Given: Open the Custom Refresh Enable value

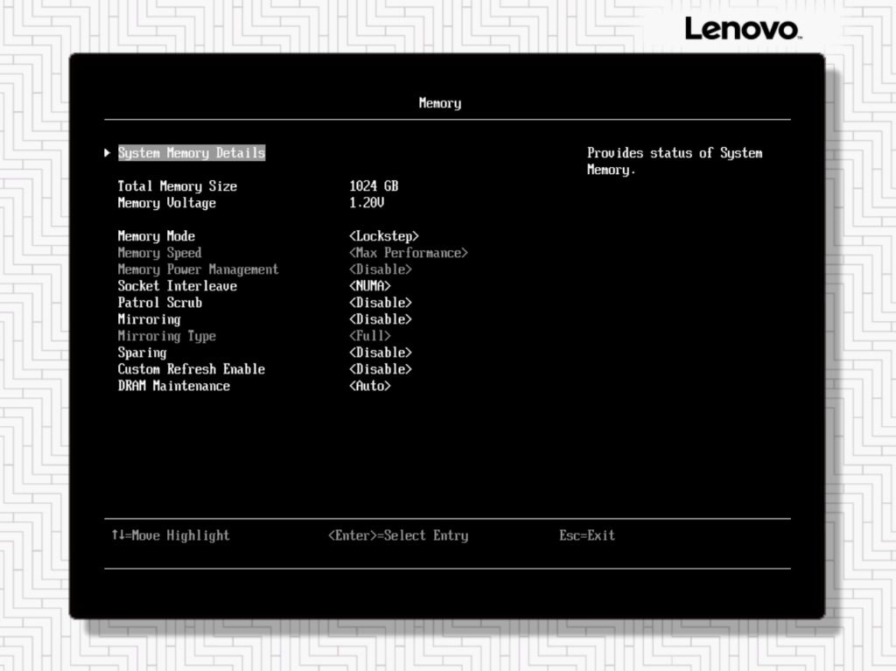Looking at the screenshot, I should pyautogui.click(x=380, y=369).
